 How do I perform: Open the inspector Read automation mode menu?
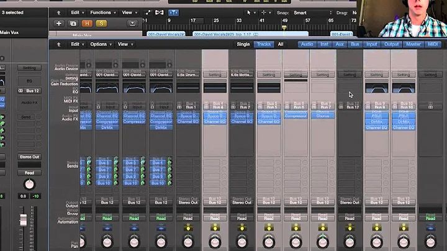[x=29, y=173]
